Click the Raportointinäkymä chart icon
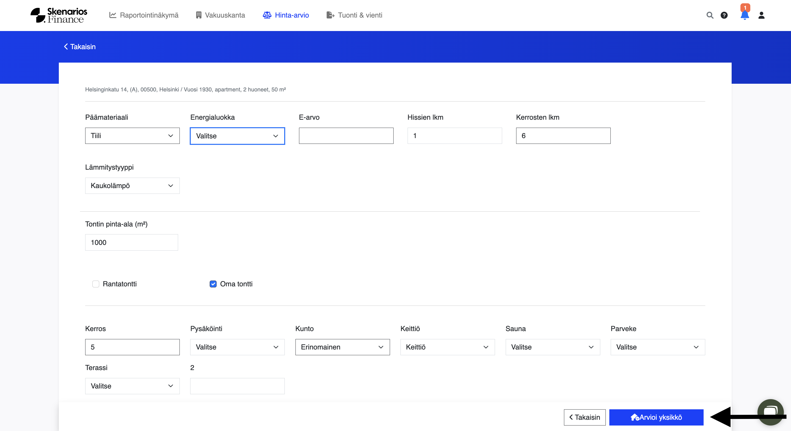Image resolution: width=791 pixels, height=431 pixels. pos(113,15)
